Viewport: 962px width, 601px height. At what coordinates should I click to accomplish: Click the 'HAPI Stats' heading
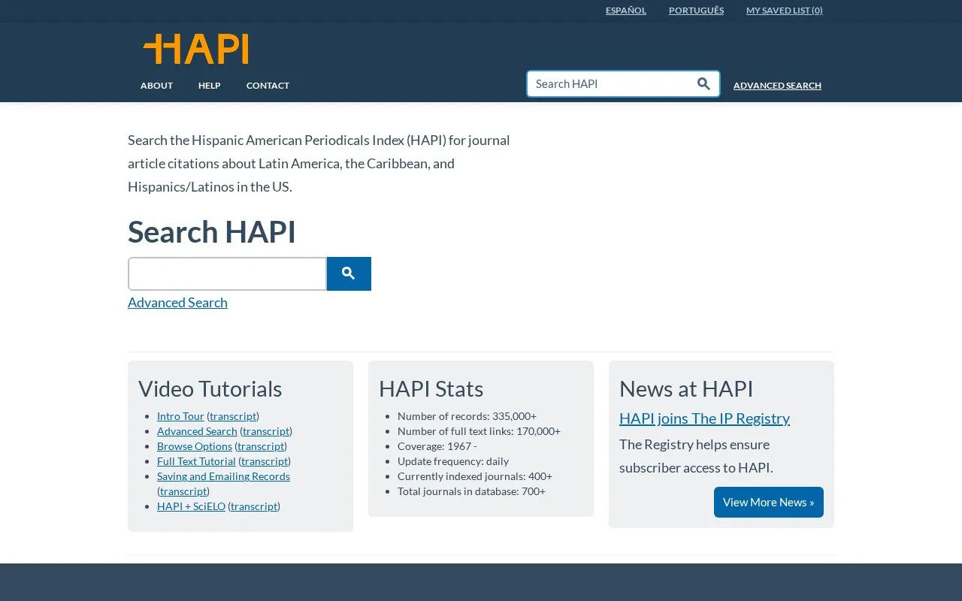(x=431, y=389)
